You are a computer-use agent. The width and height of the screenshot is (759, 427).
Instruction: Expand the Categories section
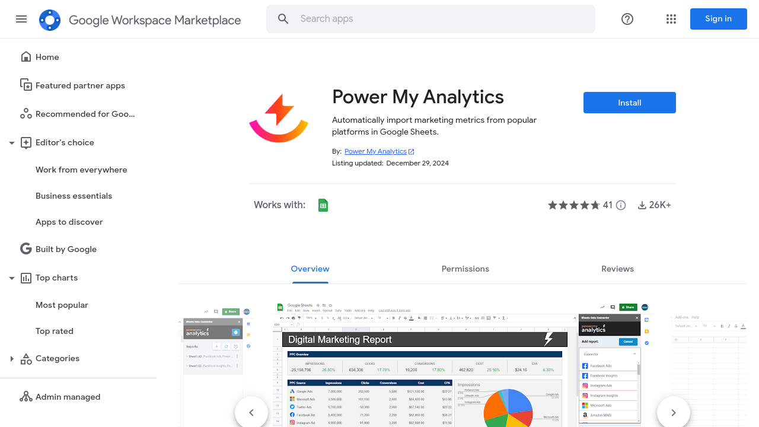[12, 359]
